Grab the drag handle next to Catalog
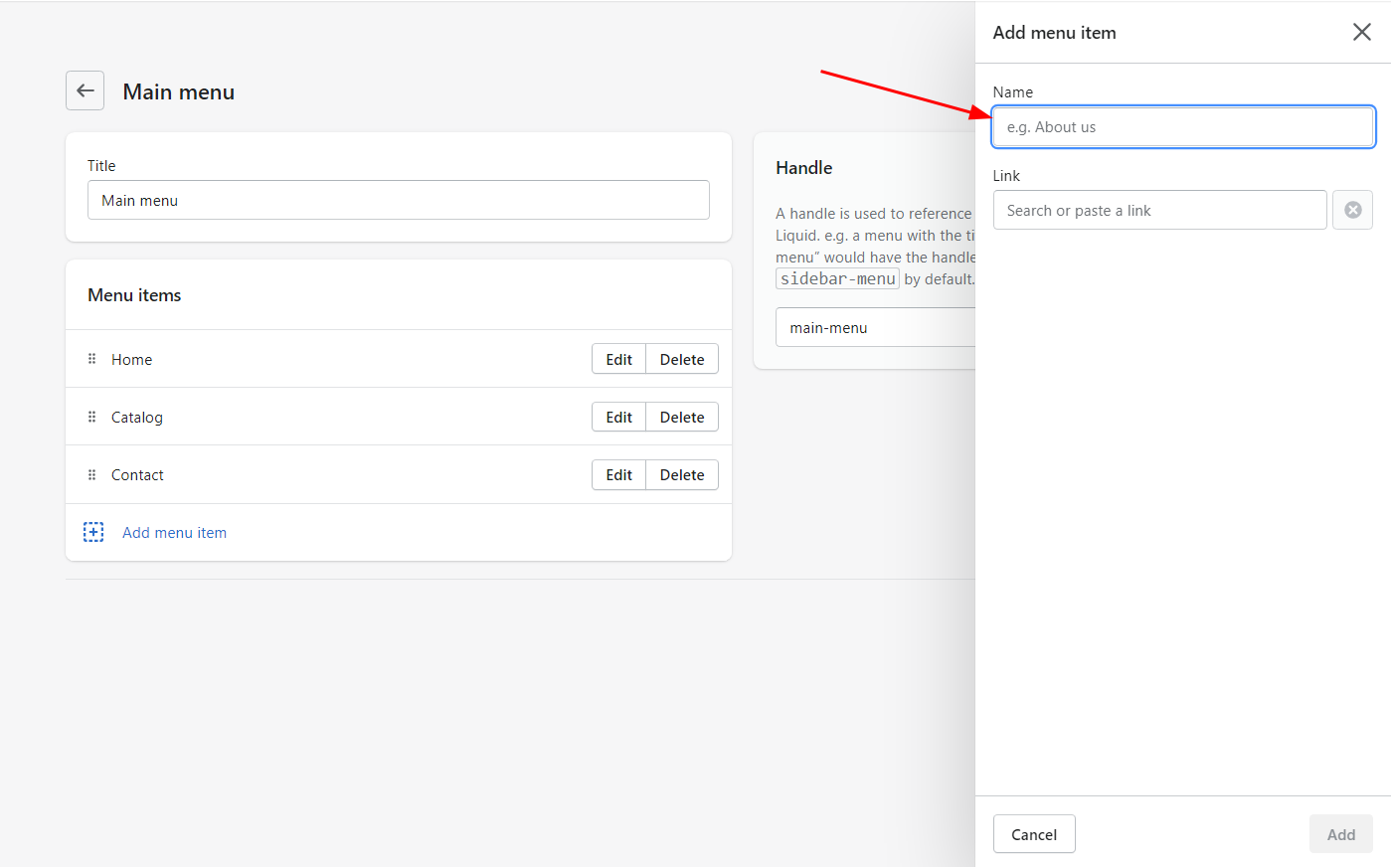 coord(91,417)
